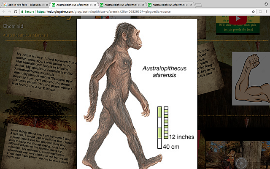Screen dimensions: 270x169
Task: Open a new tab with the new tab button
Action: pos(199,5)
